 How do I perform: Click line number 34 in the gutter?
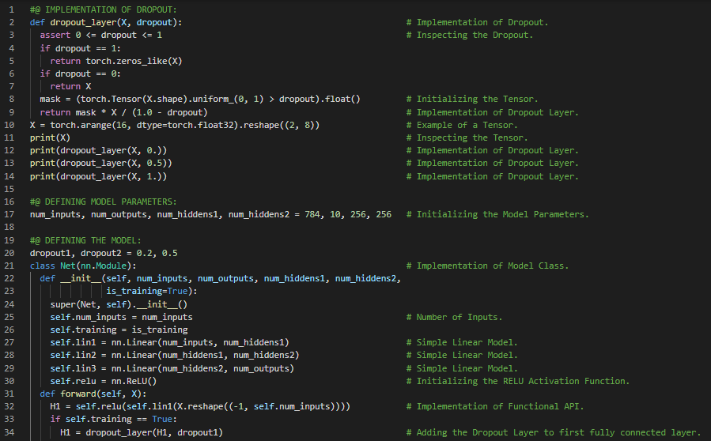[10, 432]
